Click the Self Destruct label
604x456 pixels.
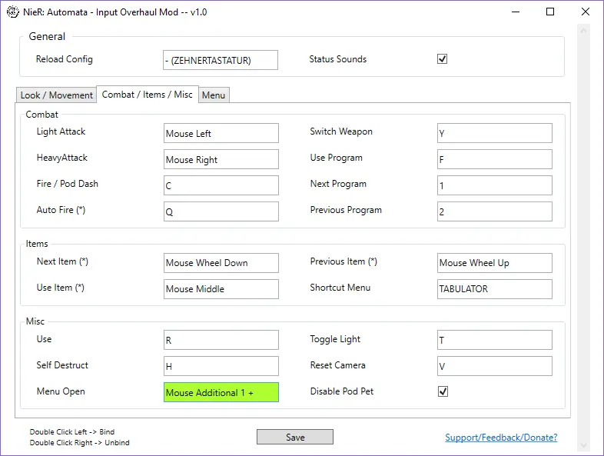point(62,365)
